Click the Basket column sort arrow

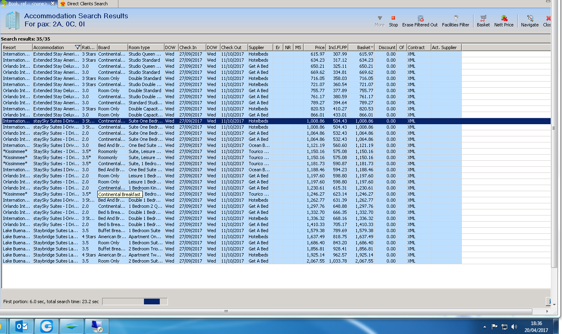coord(372,47)
